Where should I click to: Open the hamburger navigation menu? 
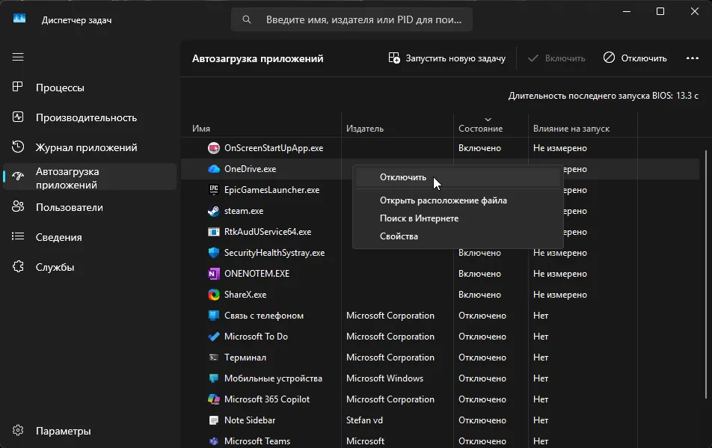pos(18,57)
